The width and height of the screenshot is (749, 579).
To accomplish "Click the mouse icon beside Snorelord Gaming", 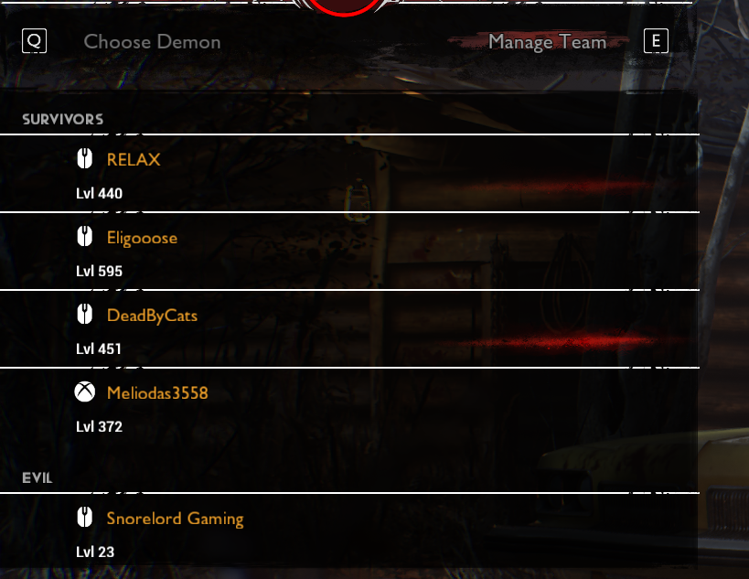I will pos(84,518).
